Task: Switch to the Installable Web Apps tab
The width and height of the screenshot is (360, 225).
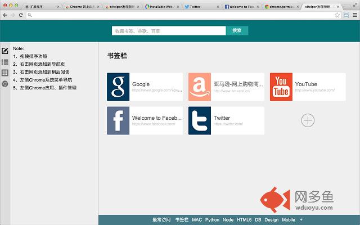Action: click(x=161, y=7)
